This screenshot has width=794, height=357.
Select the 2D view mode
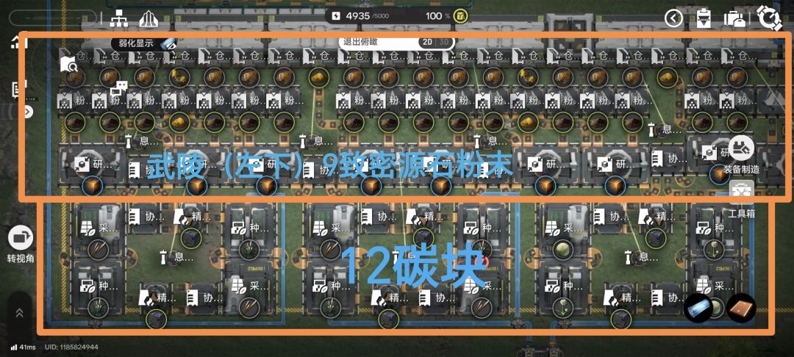coord(427,43)
